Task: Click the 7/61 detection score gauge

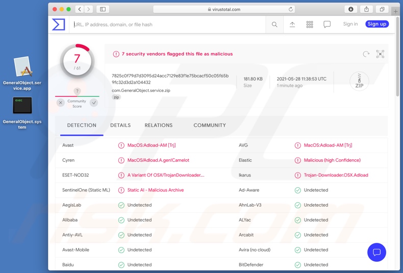Action: [x=77, y=61]
